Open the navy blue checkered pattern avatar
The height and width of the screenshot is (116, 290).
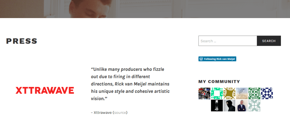point(267,93)
